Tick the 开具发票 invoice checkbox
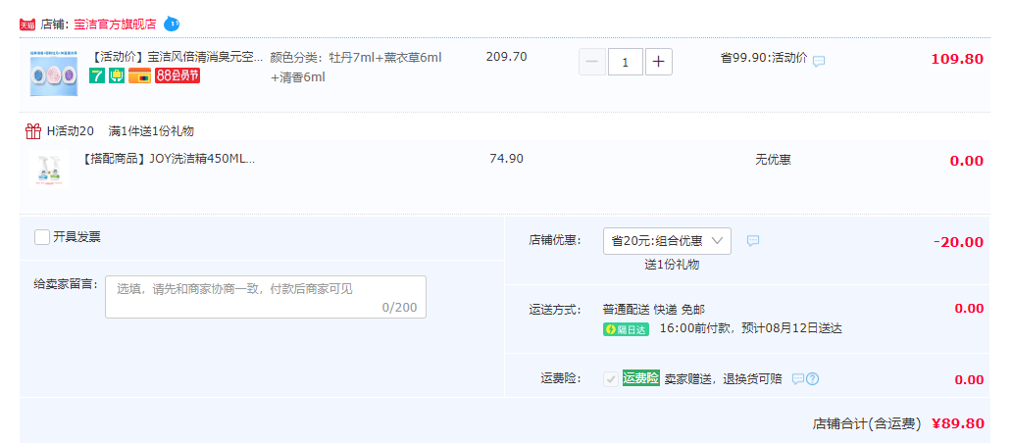Image resolution: width=1012 pixels, height=443 pixels. [x=42, y=236]
